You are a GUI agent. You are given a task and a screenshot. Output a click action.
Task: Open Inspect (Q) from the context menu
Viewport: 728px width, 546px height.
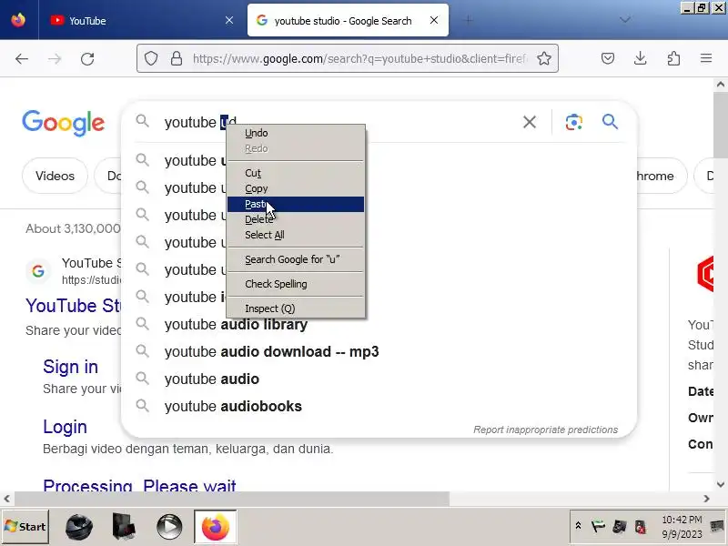coord(295,308)
